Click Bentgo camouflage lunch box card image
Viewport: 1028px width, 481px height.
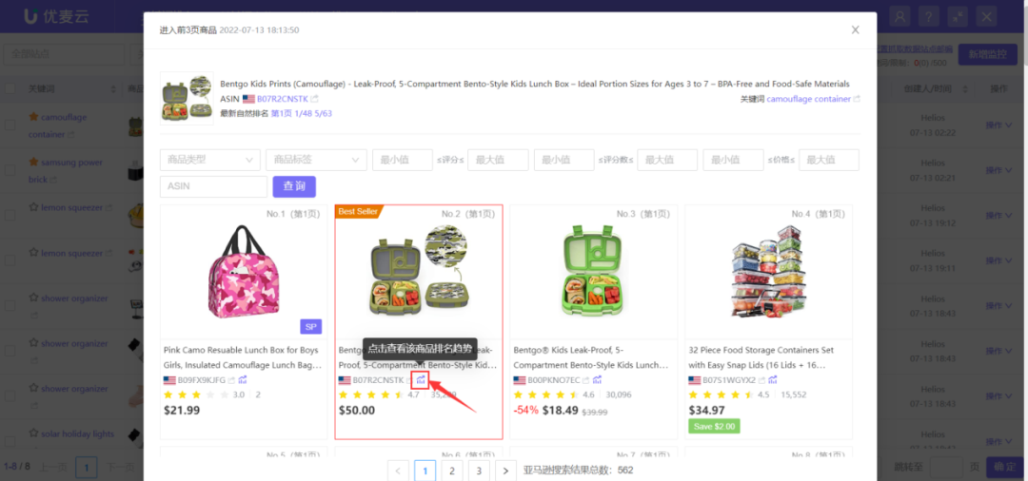click(418, 272)
